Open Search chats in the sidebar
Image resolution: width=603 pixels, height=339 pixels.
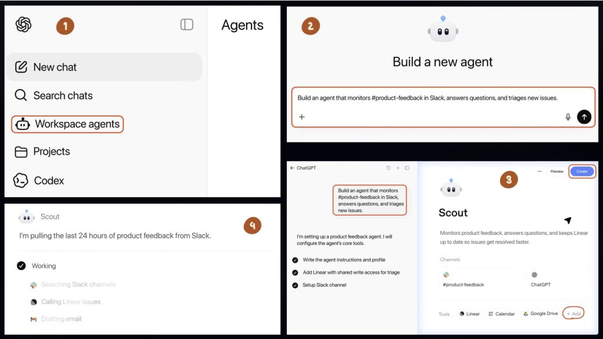coord(54,95)
